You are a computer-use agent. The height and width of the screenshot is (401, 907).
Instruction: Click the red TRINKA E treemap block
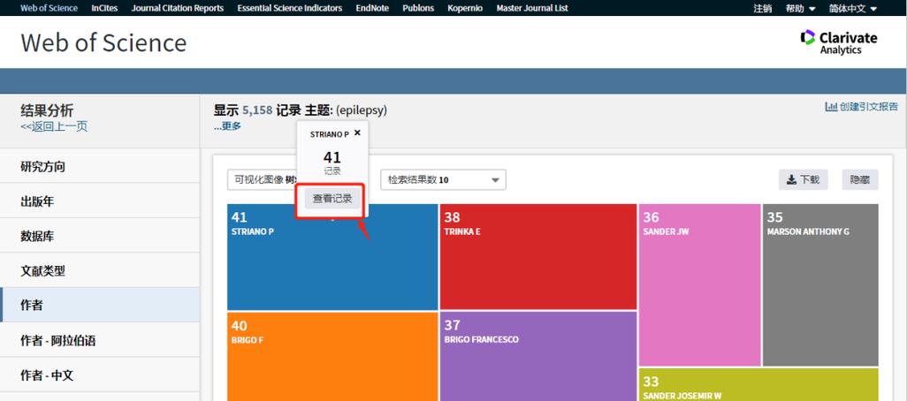tap(538, 257)
